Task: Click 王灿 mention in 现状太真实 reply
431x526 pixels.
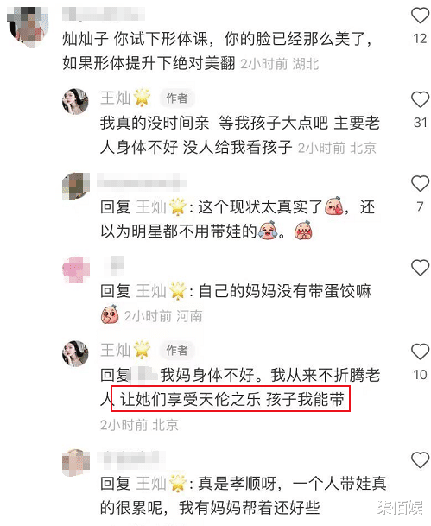Action: coord(151,206)
